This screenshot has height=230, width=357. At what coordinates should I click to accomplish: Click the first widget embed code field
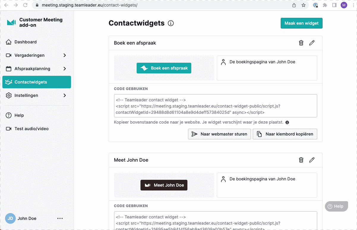(x=215, y=106)
